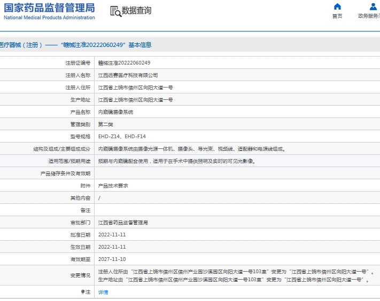Click National Medical Products Administration text
Image resolution: width=380 pixels, height=301 pixels.
click(x=50, y=18)
